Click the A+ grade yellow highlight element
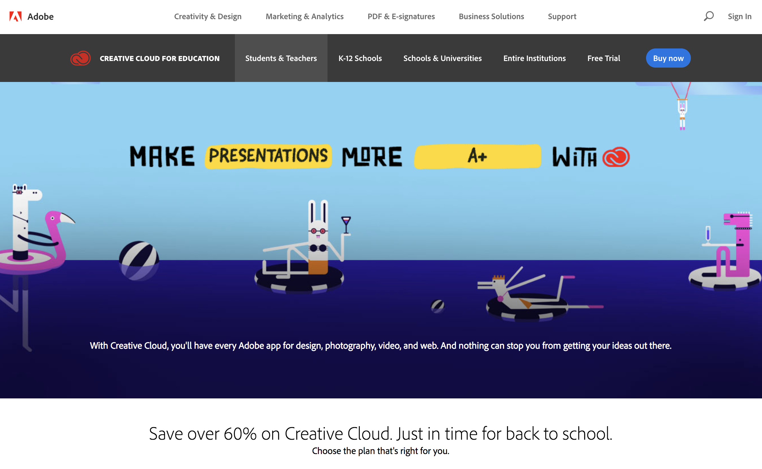The image size is (762, 469). point(478,156)
